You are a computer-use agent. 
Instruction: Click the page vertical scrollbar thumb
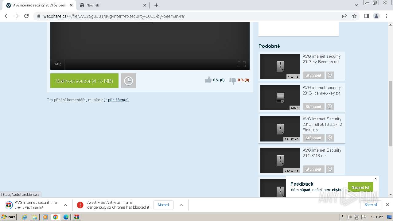[x=391, y=114]
